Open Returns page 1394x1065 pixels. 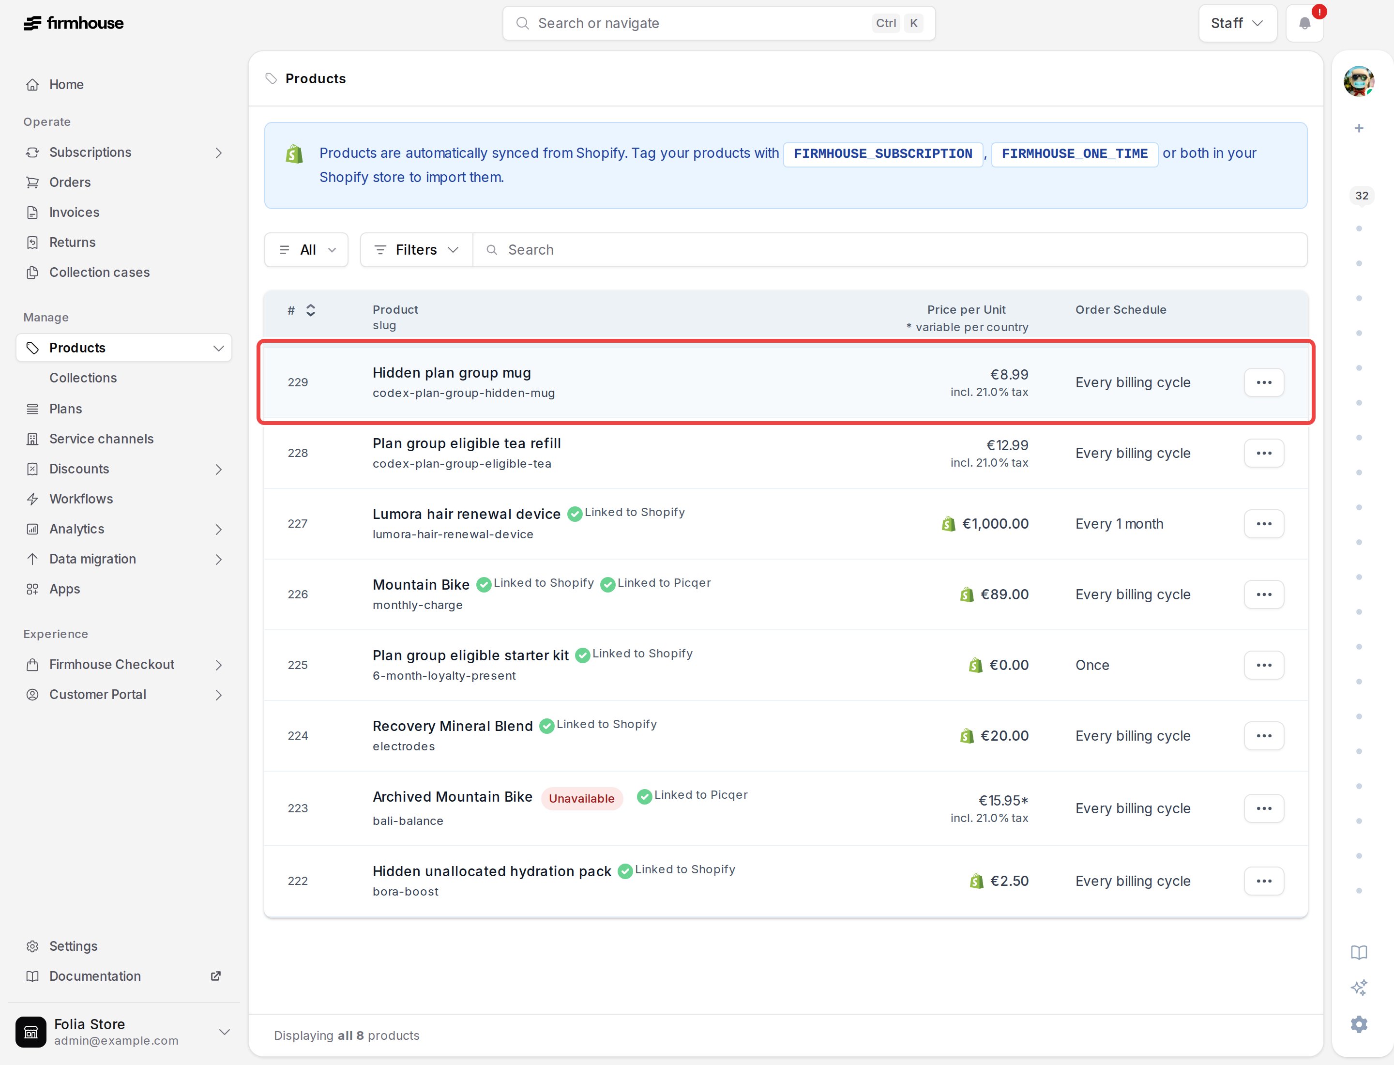coord(72,242)
